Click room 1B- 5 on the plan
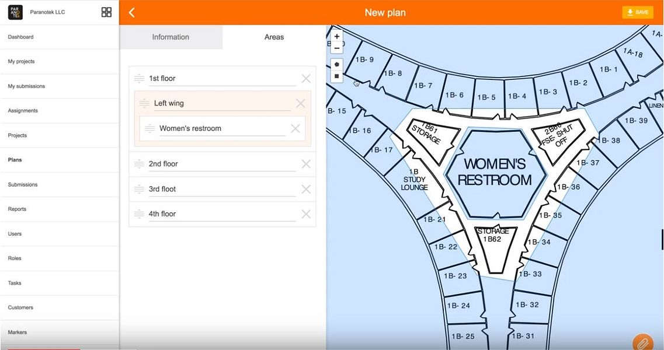This screenshot has width=664, height=350. pos(487,96)
